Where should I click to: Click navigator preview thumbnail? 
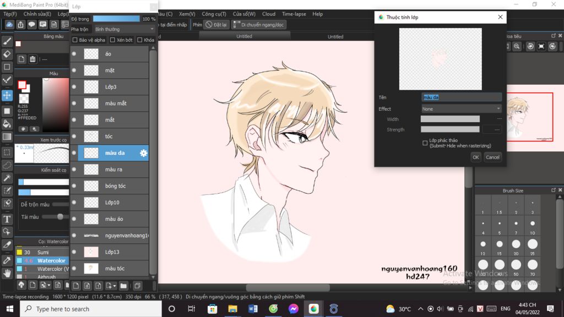click(x=529, y=117)
